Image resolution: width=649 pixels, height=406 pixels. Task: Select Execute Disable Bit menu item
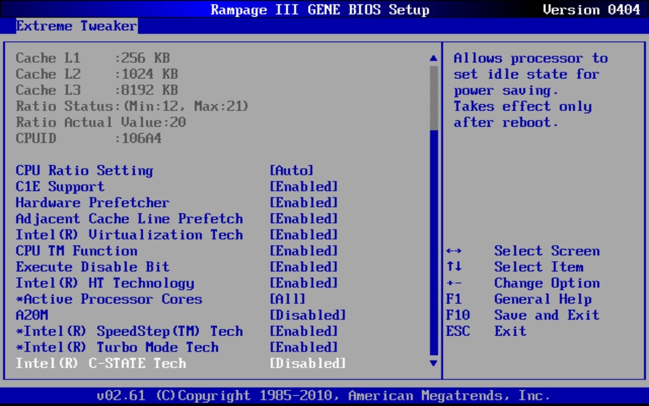point(92,267)
